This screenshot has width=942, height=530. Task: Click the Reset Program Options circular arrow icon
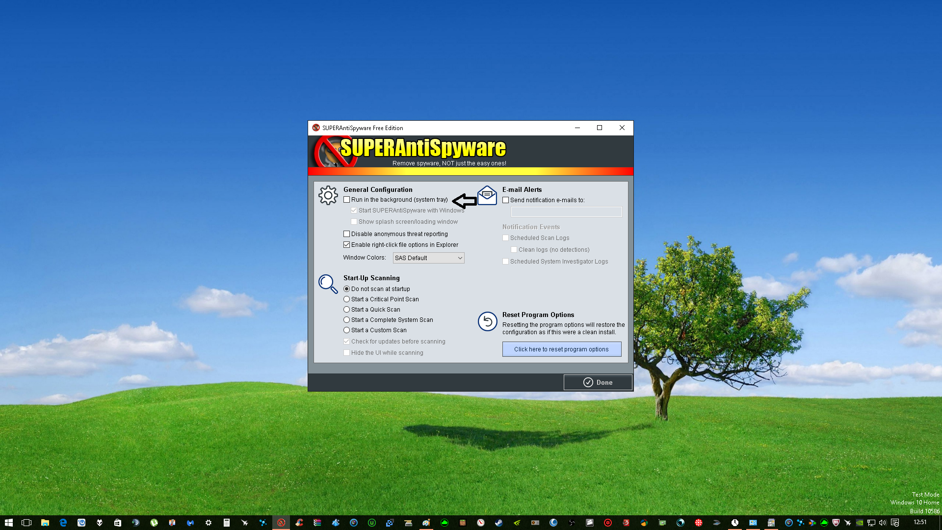click(x=487, y=321)
